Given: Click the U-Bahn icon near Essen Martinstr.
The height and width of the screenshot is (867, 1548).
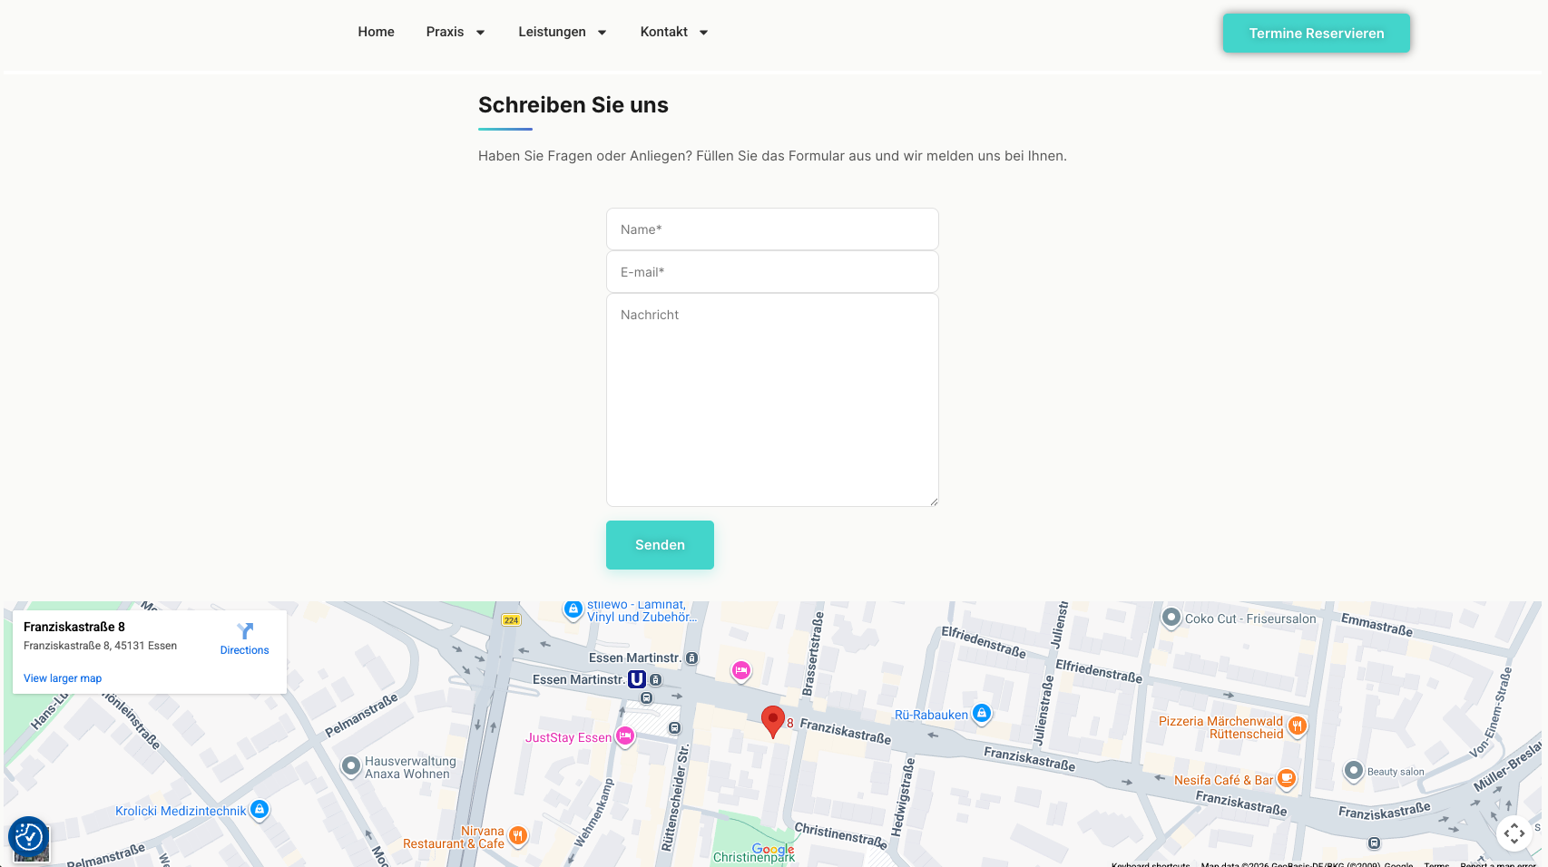Looking at the screenshot, I should 636,678.
